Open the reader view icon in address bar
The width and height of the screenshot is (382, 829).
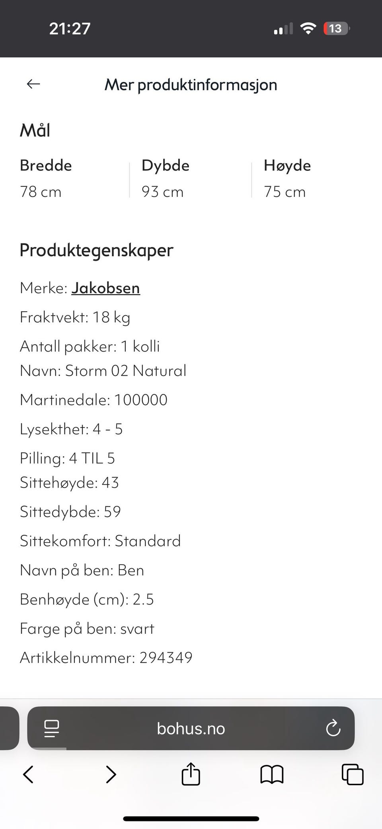(x=51, y=729)
